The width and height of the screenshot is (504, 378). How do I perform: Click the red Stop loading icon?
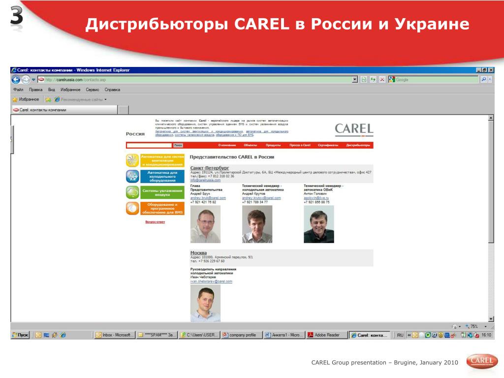tap(382, 79)
